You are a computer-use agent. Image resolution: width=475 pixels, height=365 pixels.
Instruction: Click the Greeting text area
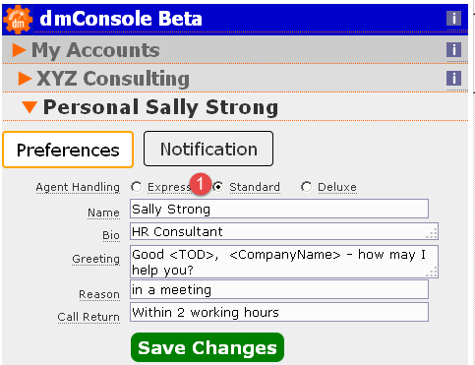(x=284, y=262)
